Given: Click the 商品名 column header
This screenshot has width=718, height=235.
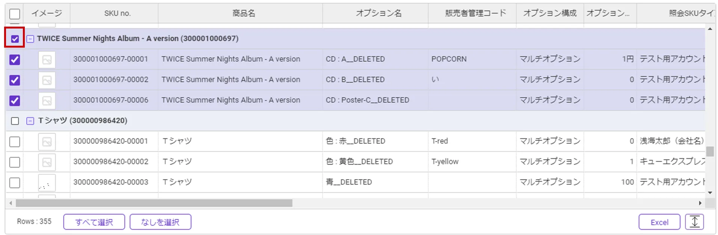Looking at the screenshot, I should [x=243, y=13].
